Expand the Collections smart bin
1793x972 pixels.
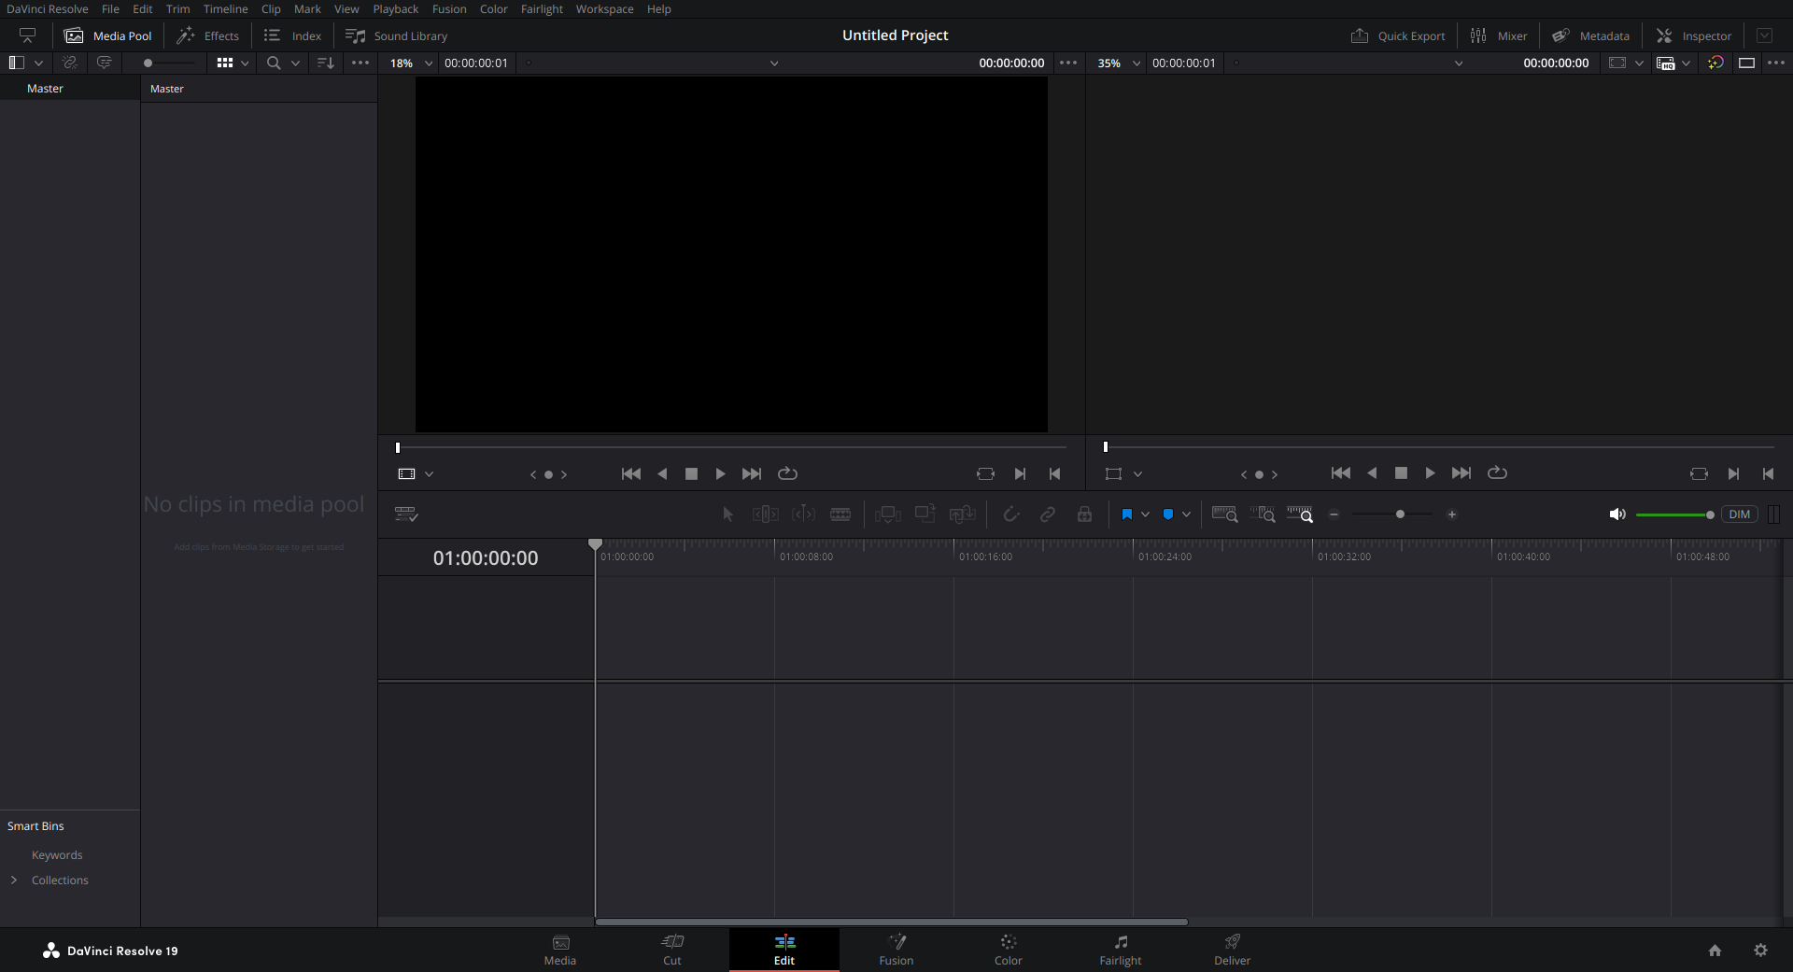point(14,880)
